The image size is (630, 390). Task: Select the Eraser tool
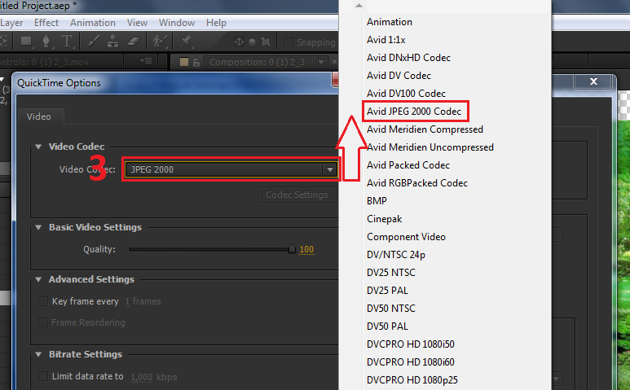(133, 42)
